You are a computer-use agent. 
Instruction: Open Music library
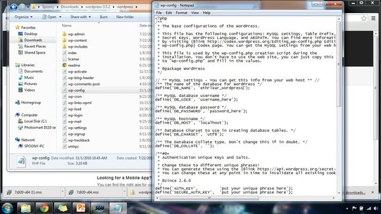[29, 77]
